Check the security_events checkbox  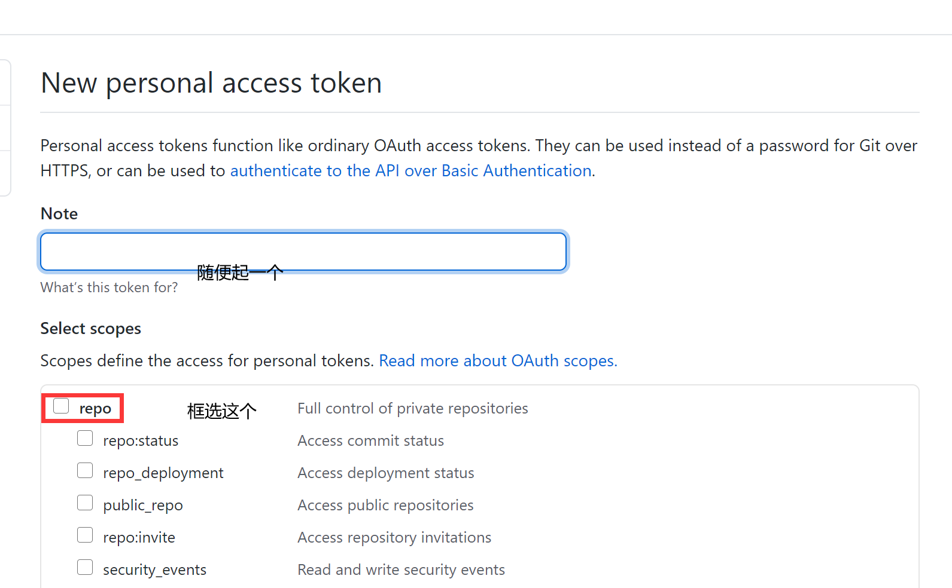coord(85,568)
